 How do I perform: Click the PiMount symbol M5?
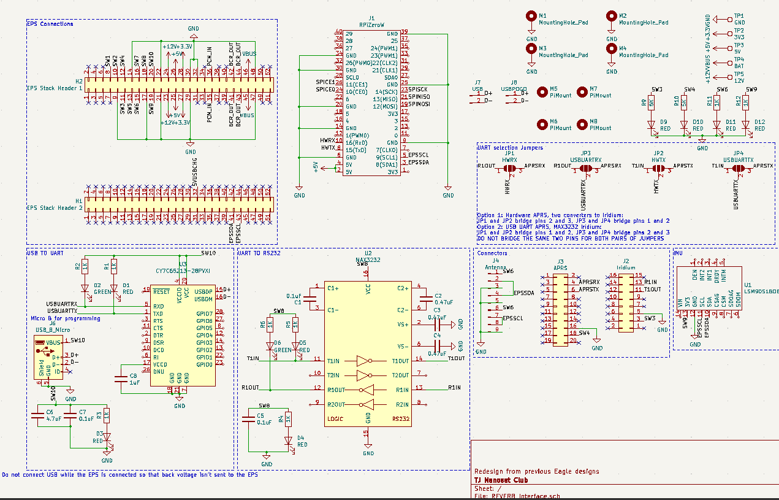[x=542, y=92]
